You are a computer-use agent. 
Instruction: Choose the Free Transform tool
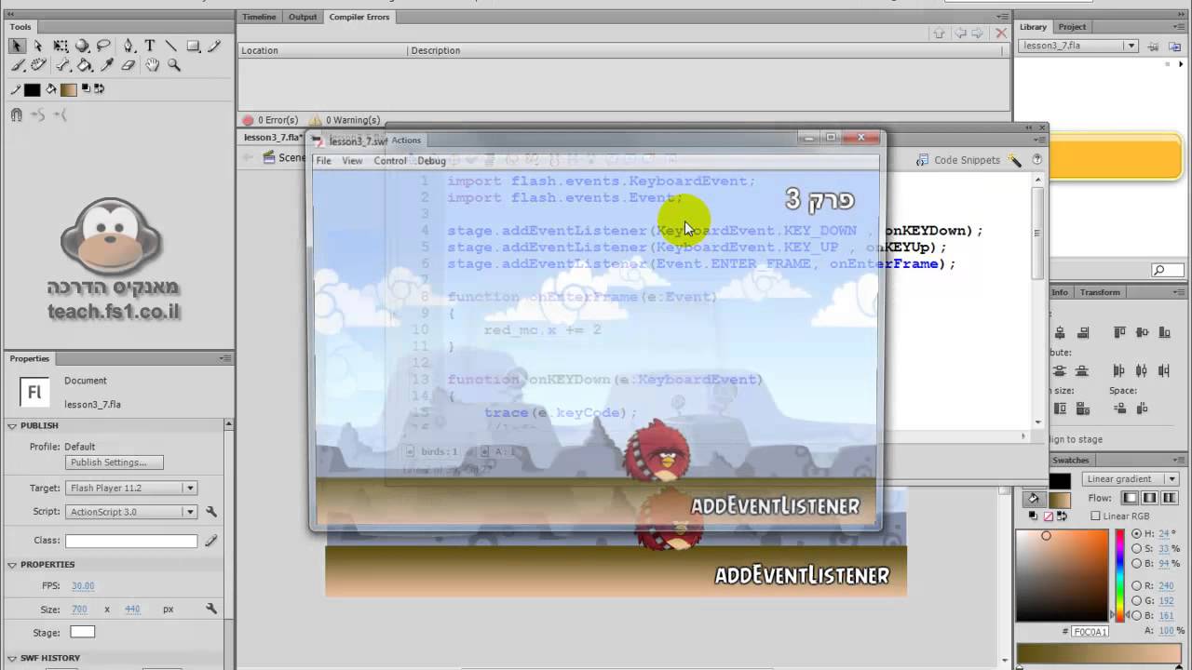pos(61,46)
